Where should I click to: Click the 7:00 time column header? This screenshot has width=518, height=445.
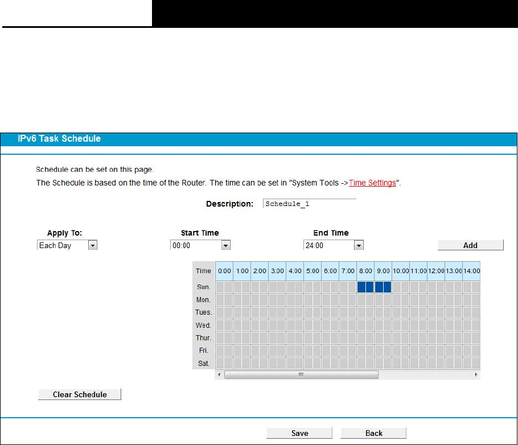click(348, 271)
